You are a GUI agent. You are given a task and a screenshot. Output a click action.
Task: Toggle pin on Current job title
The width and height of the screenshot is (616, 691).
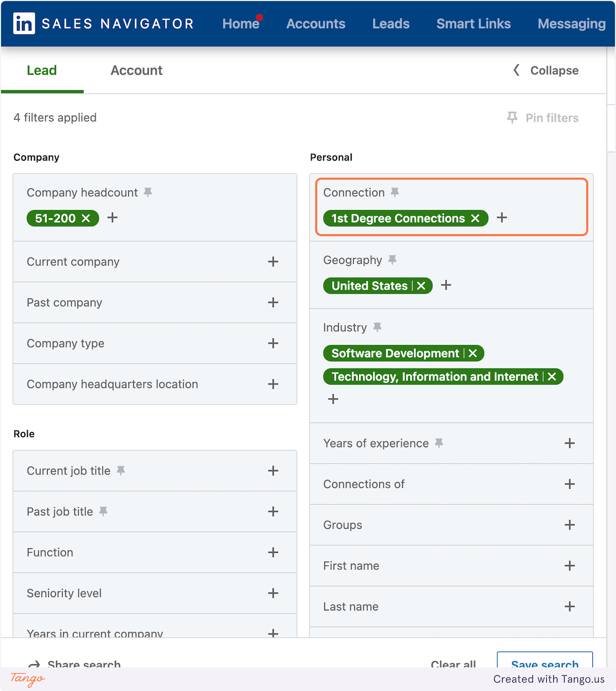click(x=121, y=471)
